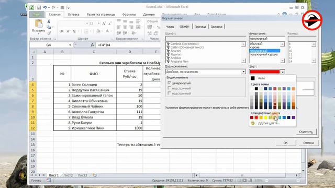Click cell containing Гоген Солнцев
This screenshot has width=335, height=188.
(x=94, y=85)
